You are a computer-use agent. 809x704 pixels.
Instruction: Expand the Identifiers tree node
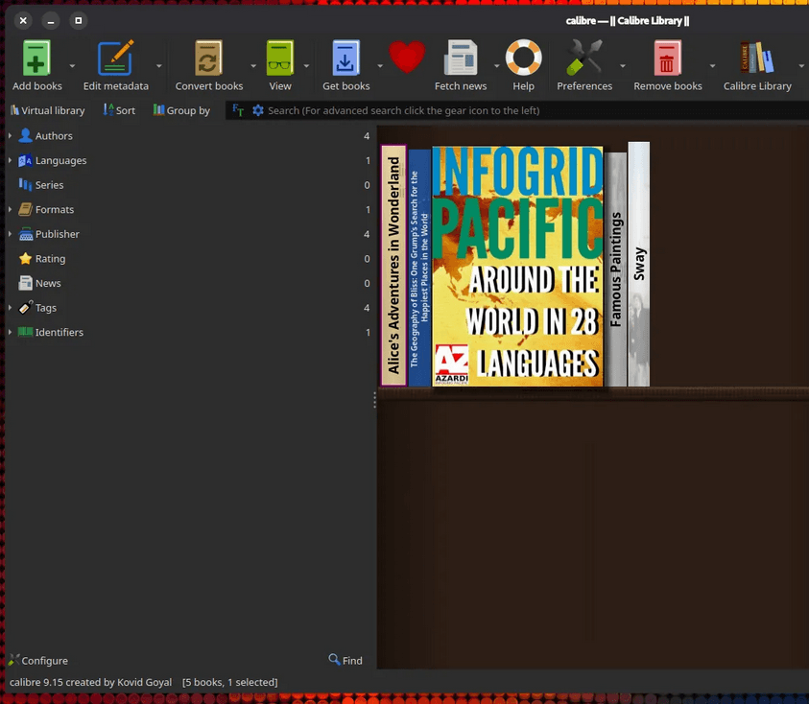(x=10, y=332)
